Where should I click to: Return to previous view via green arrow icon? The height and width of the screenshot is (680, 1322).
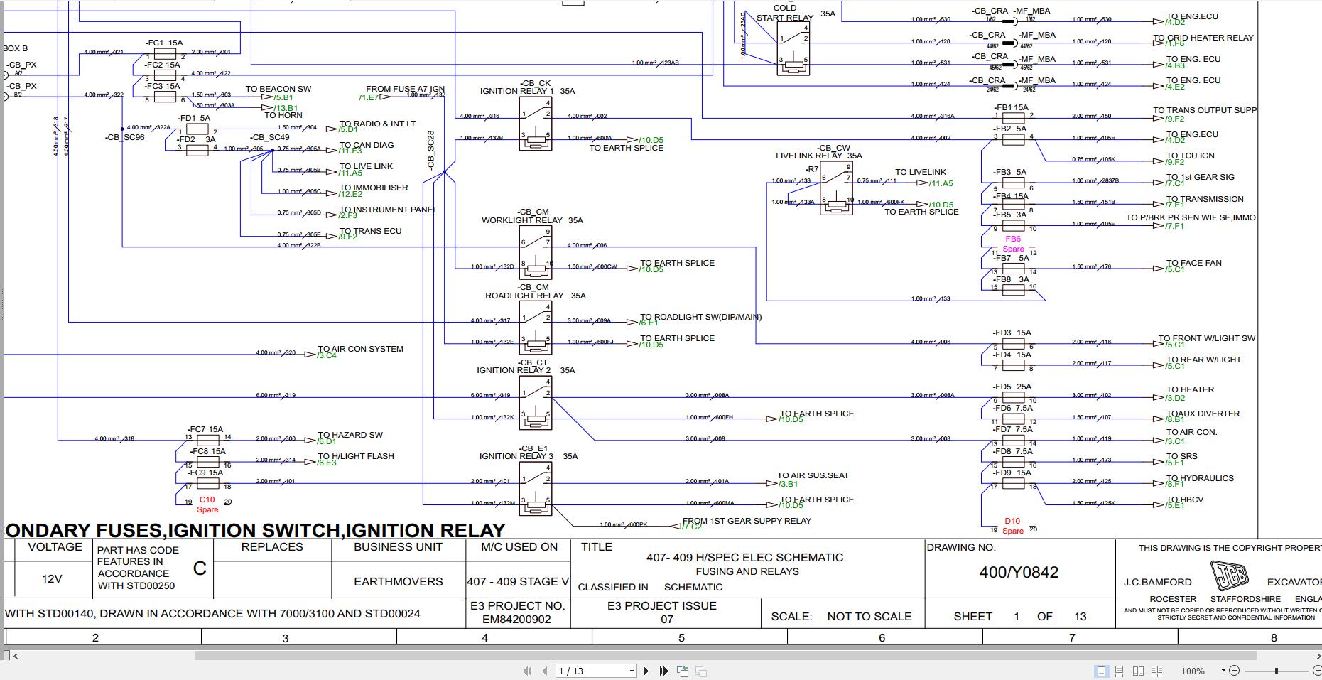pos(683,670)
